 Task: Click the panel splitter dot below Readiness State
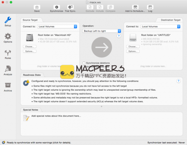102,106
